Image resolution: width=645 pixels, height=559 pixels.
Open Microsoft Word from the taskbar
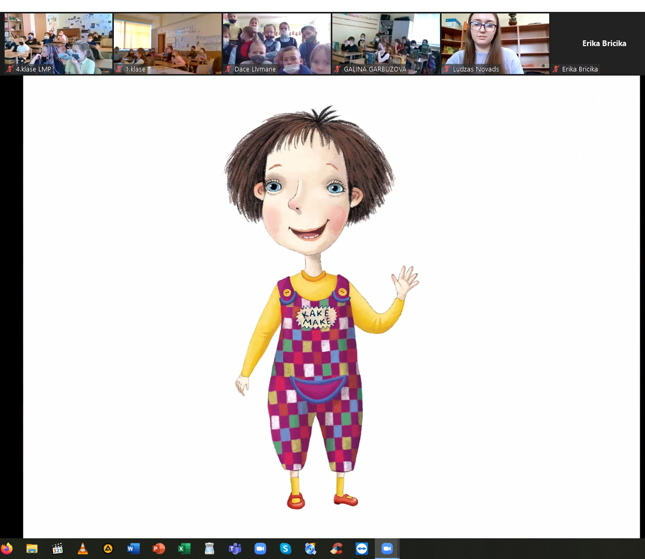click(x=134, y=549)
